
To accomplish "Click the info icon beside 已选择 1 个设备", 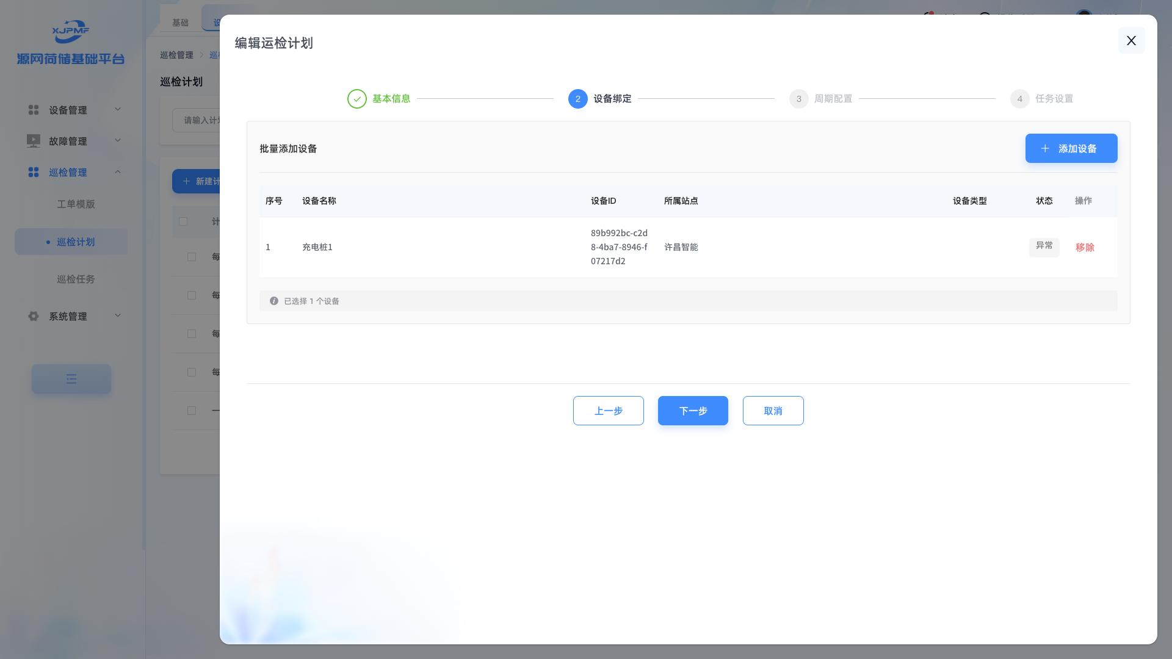I will coord(274,301).
